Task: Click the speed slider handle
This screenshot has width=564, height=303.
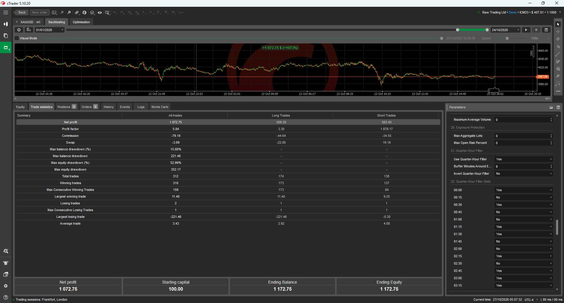Action: (507, 38)
